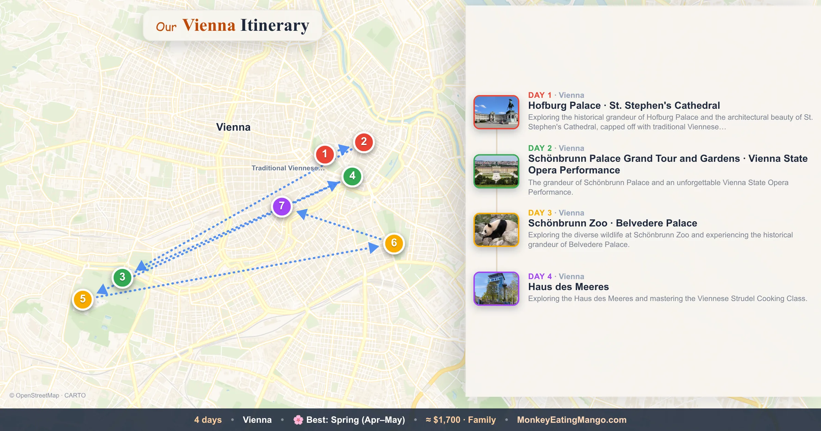821x431 pixels.
Task: Click Schönbrunn Palace Grand Tour title
Action: click(x=668, y=164)
